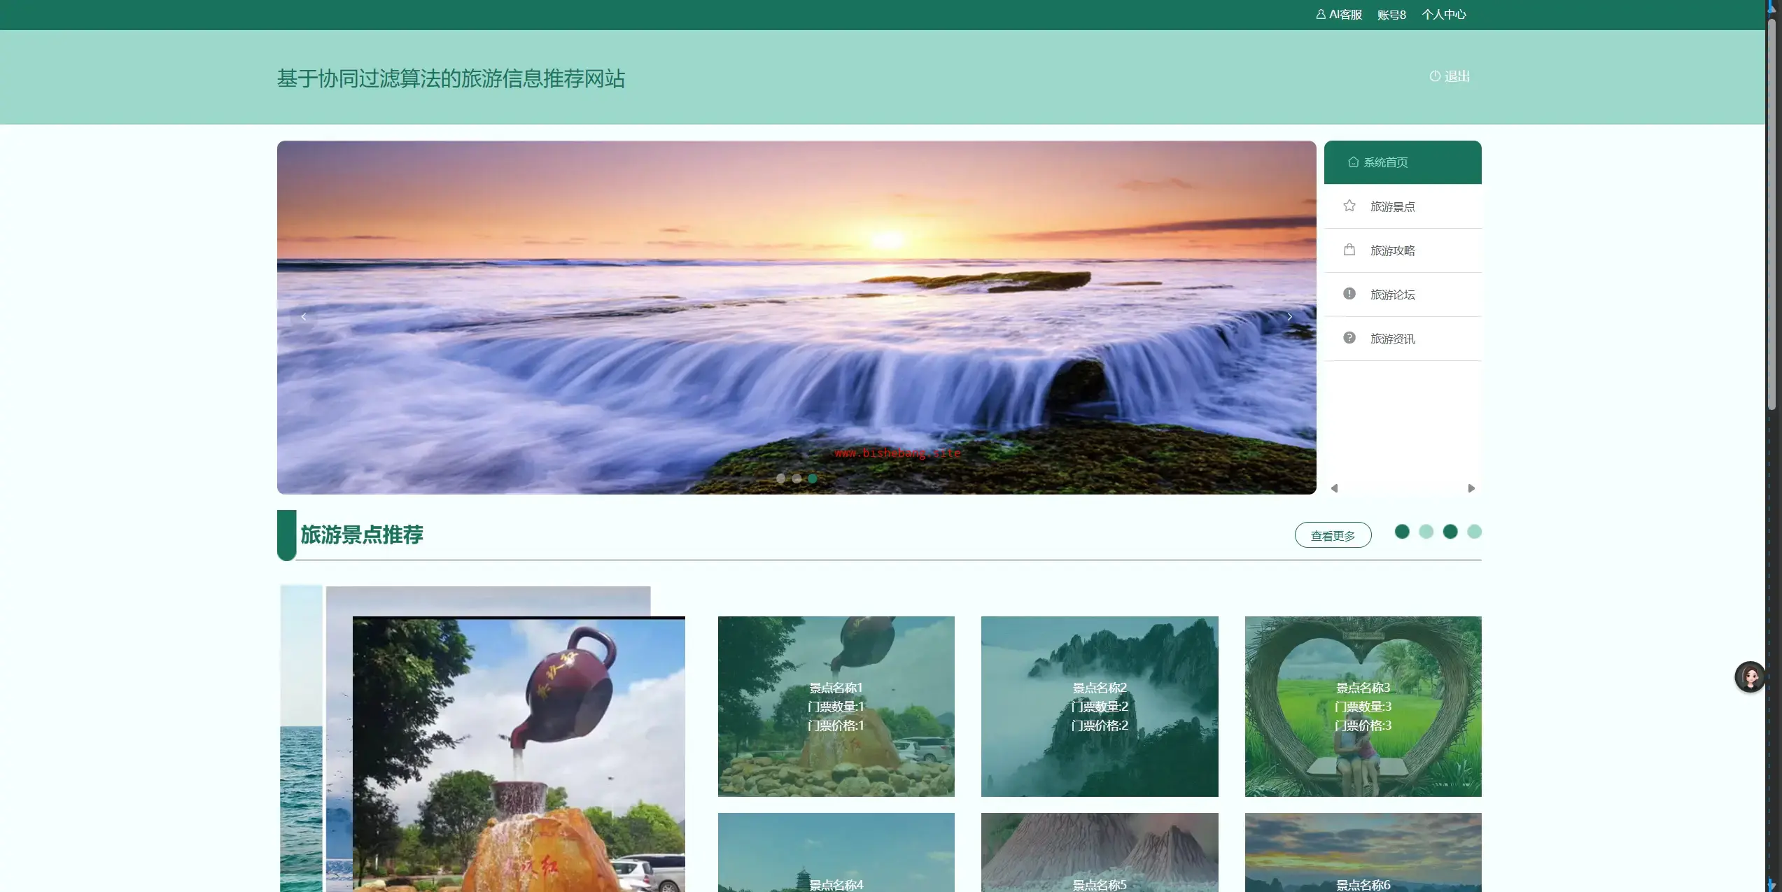This screenshot has height=892, width=1782.
Task: Click the question mark icon beside 旅游资讯
Action: (x=1349, y=338)
